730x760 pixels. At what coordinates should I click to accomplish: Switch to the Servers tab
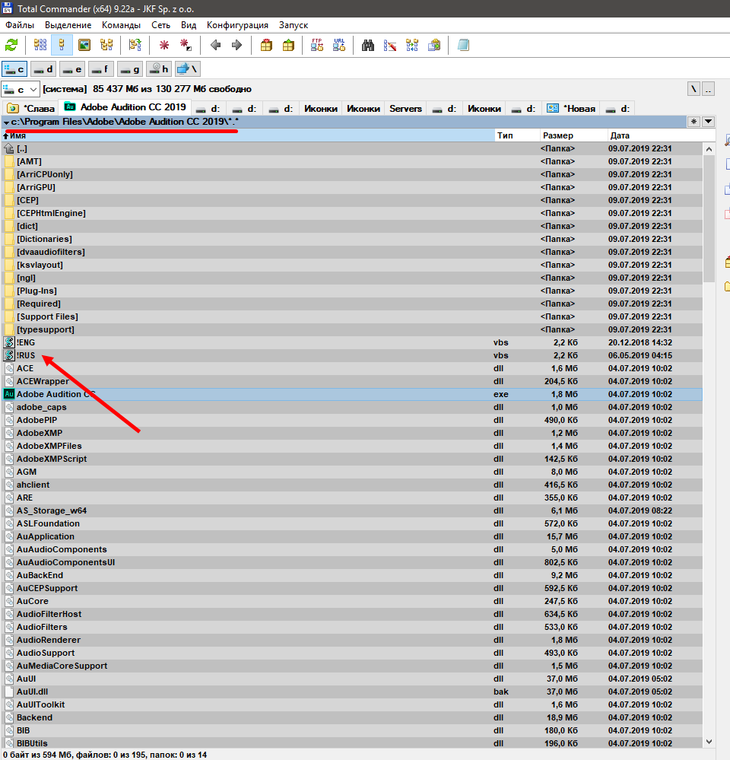pyautogui.click(x=405, y=109)
